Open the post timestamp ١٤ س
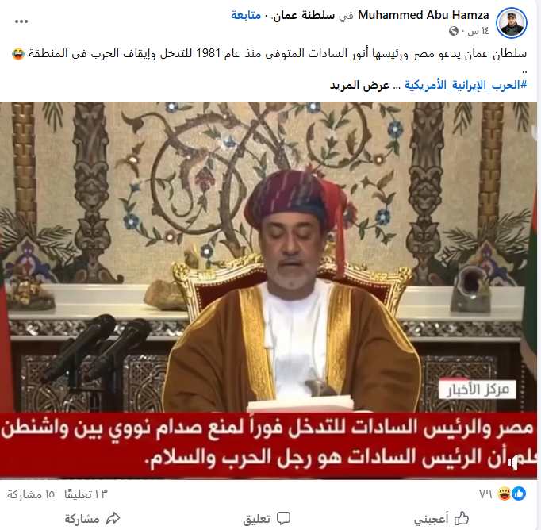The width and height of the screenshot is (541, 530). click(x=478, y=32)
